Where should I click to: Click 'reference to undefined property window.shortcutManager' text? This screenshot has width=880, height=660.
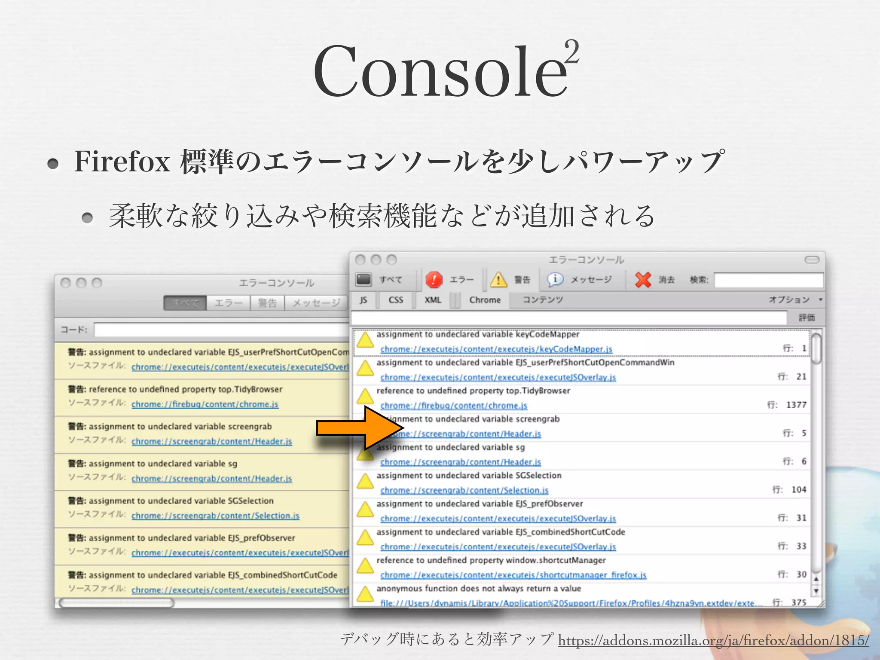(x=491, y=560)
